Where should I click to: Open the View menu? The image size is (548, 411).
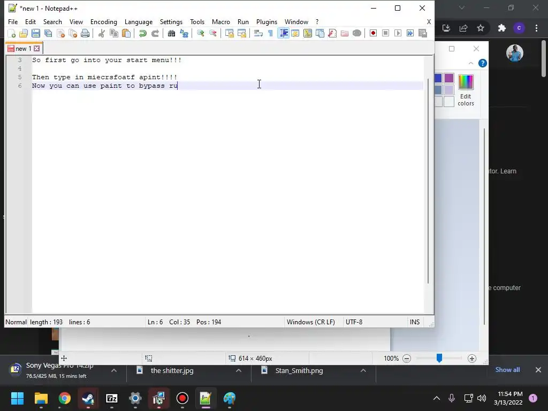pos(76,21)
